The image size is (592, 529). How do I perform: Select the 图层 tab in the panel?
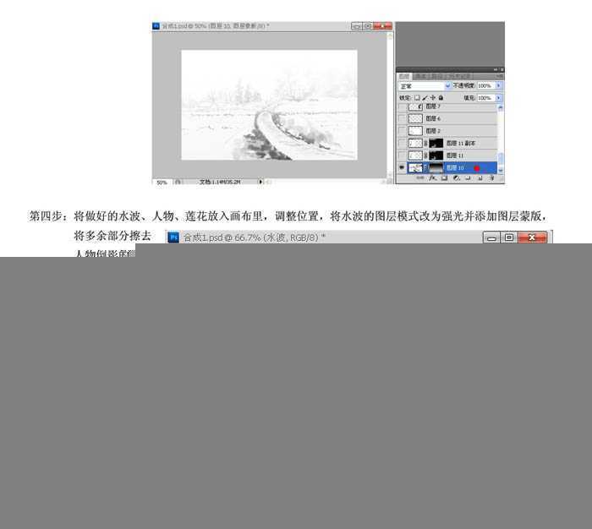click(x=404, y=77)
